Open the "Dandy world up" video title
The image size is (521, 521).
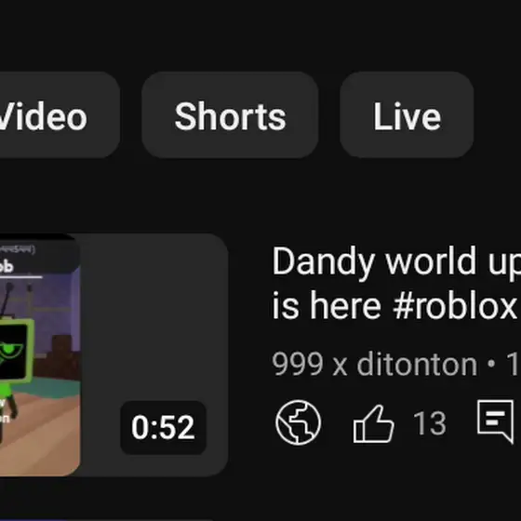point(396,261)
